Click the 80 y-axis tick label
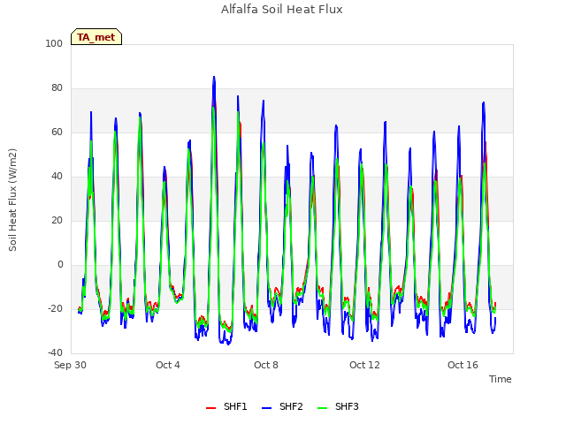The image size is (566, 424). [57, 88]
